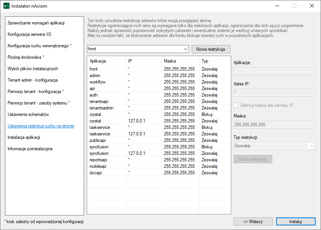Screen dimensions: 321x230
Task: Open Tenant admin - konfiguracja step
Action: [x=33, y=80]
